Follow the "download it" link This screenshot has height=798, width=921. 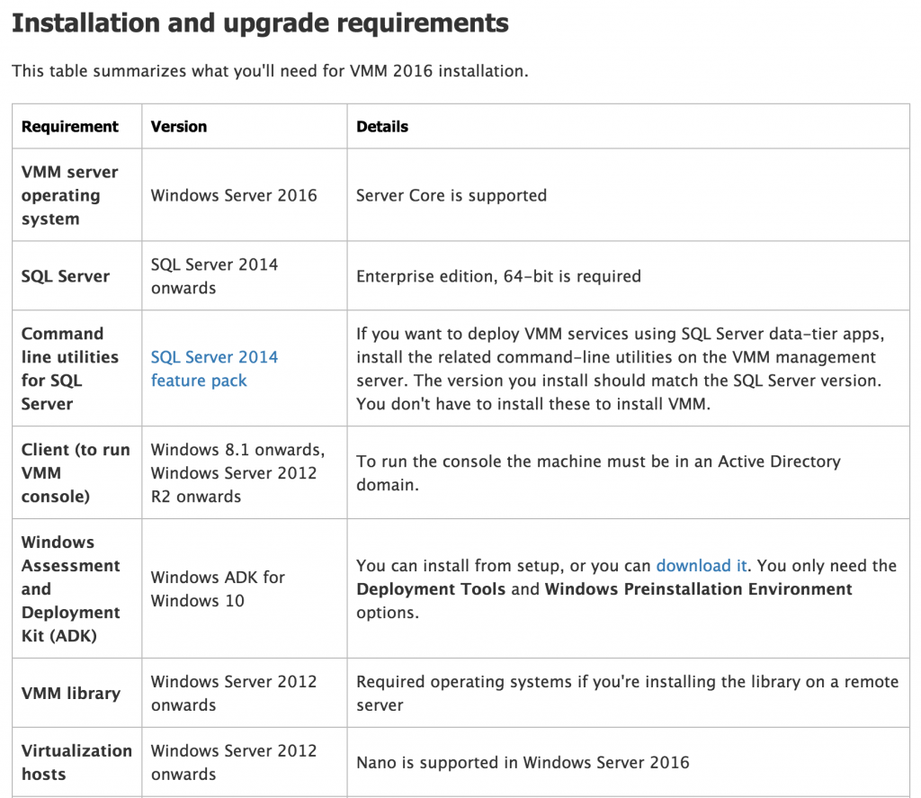702,565
